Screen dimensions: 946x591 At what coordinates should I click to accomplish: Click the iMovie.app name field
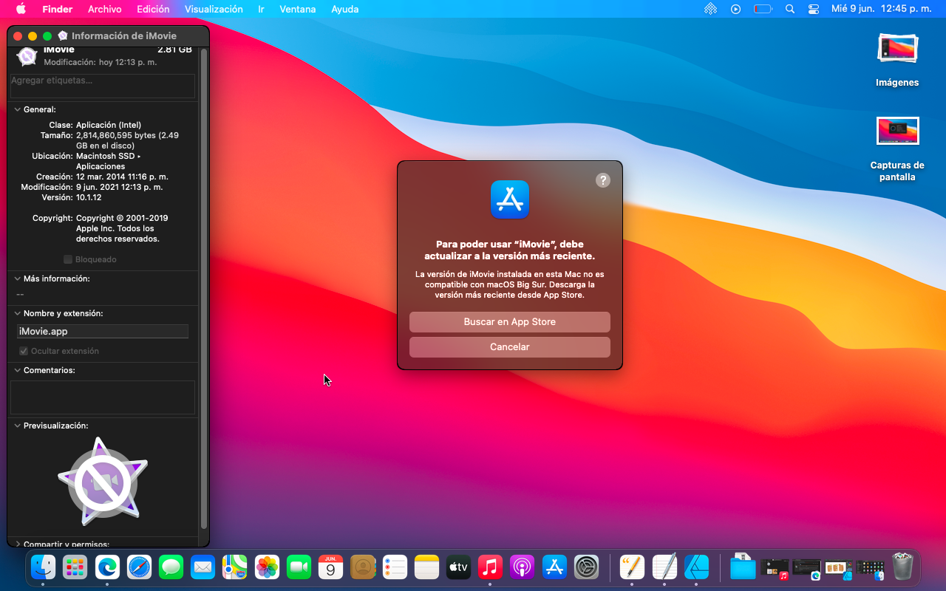click(x=103, y=332)
